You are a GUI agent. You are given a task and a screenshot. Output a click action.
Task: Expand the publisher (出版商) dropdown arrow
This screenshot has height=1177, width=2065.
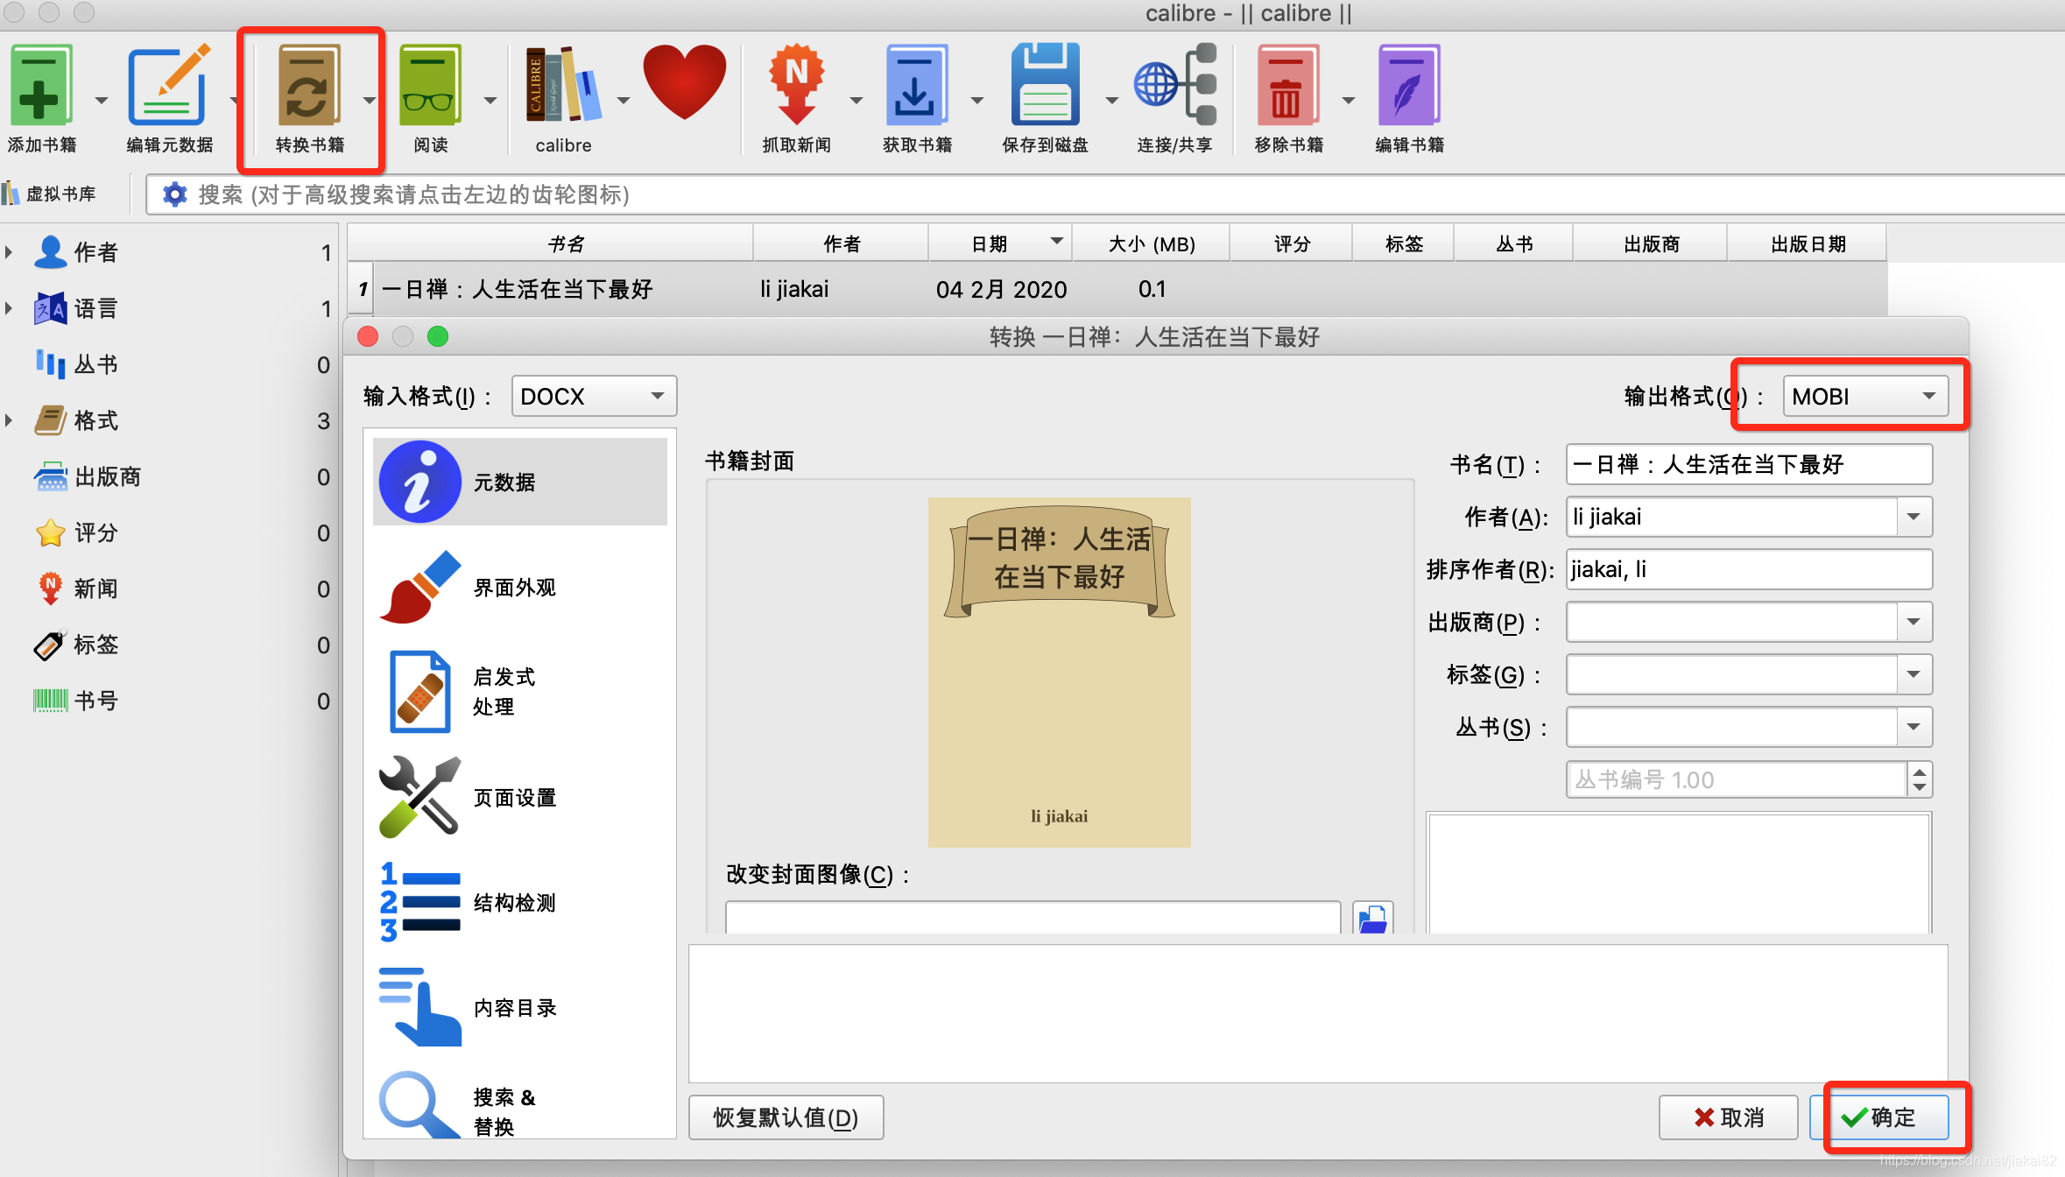pyautogui.click(x=1914, y=622)
